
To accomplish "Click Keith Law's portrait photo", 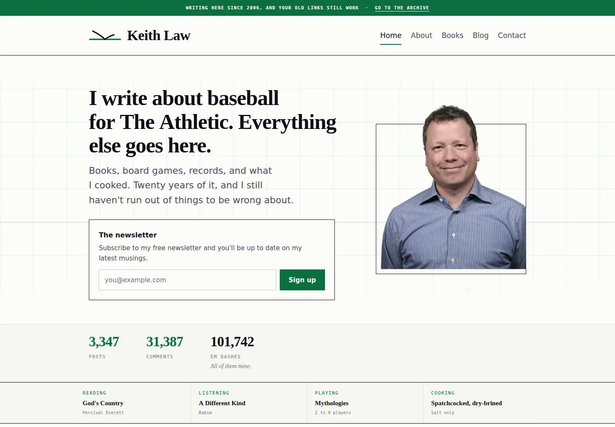I will [451, 188].
